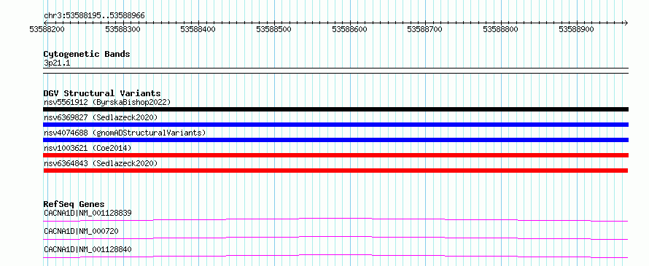The height and width of the screenshot is (266, 649).
Task: Click the magenta NM_001128840 transcript line
Action: (335, 256)
